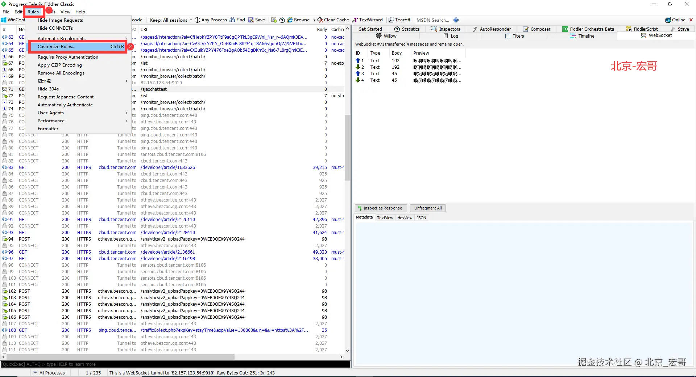
Task: Toggle Apply GZIP Encoding
Action: coord(60,65)
